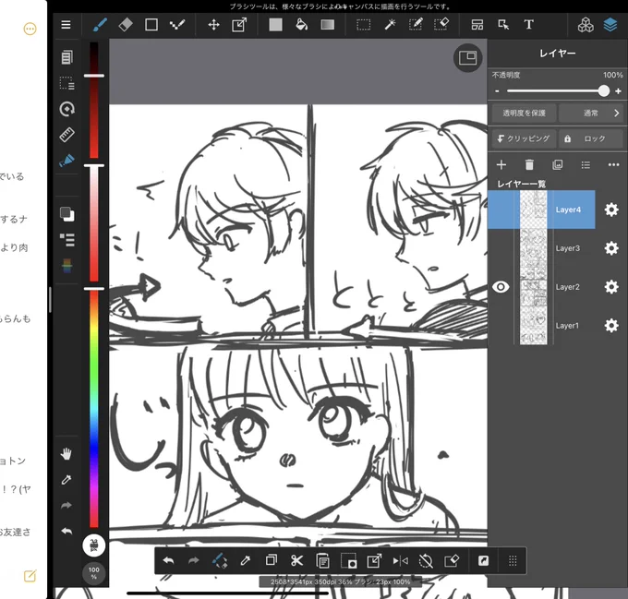Click the 100% zoom indicator circle
Viewport: 628px width, 599px height.
click(93, 573)
